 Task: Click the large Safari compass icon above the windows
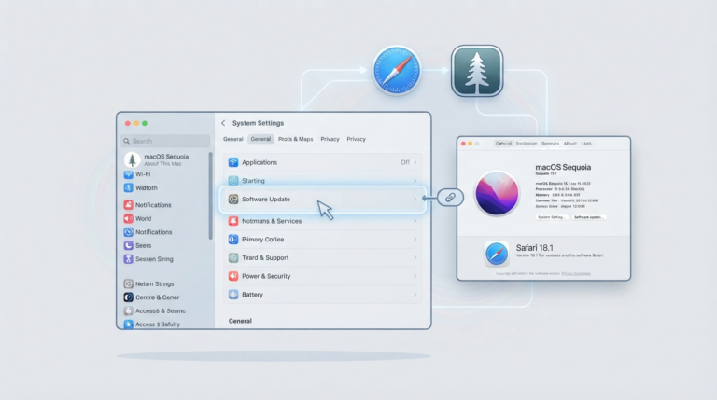tap(397, 70)
